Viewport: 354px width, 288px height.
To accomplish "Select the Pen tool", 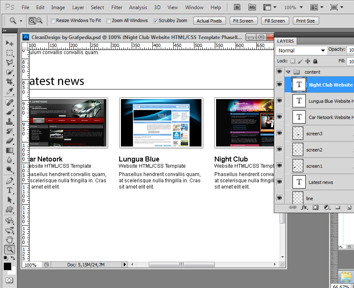I will pos(10,181).
